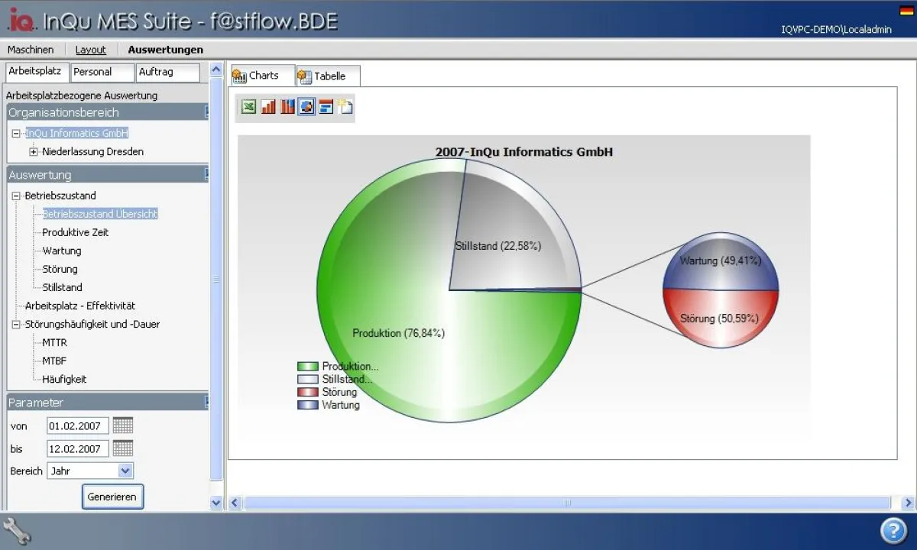Activate the pie chart view
The height and width of the screenshot is (550, 917).
[307, 107]
